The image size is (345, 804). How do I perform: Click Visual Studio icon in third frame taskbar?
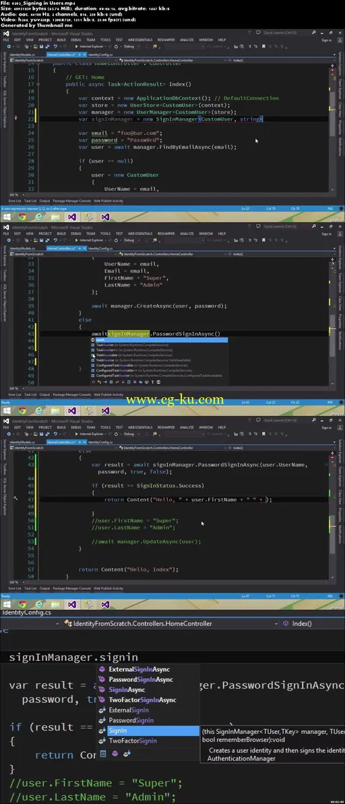(71, 604)
